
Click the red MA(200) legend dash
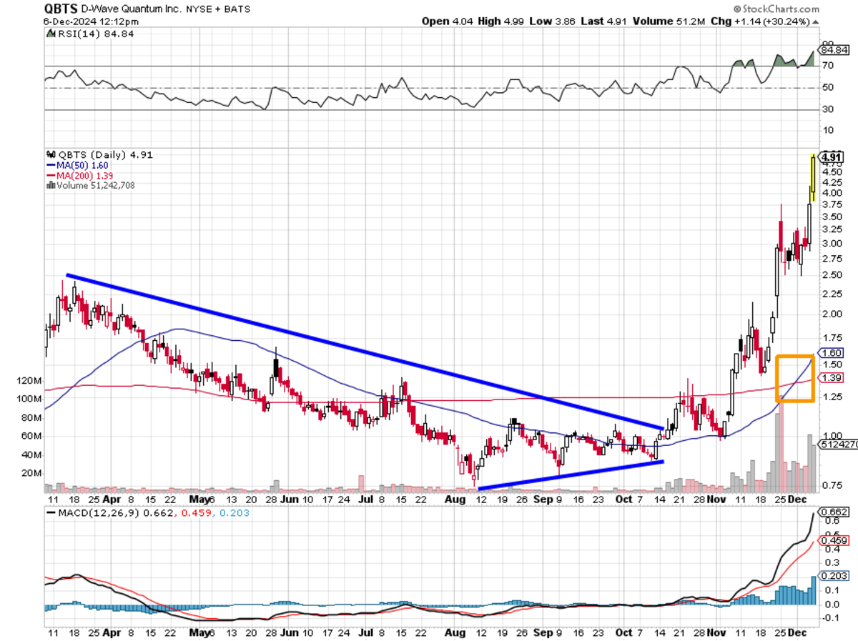[50, 175]
